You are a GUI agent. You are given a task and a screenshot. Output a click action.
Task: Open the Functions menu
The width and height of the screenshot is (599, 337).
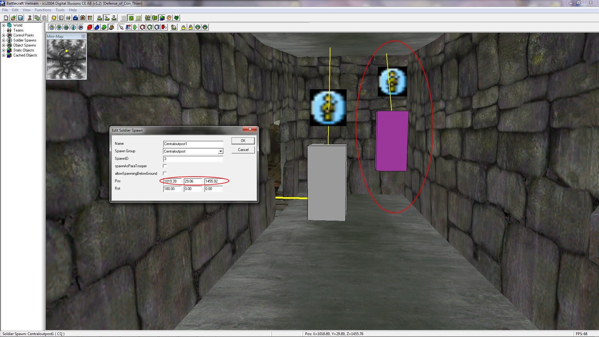tap(43, 10)
